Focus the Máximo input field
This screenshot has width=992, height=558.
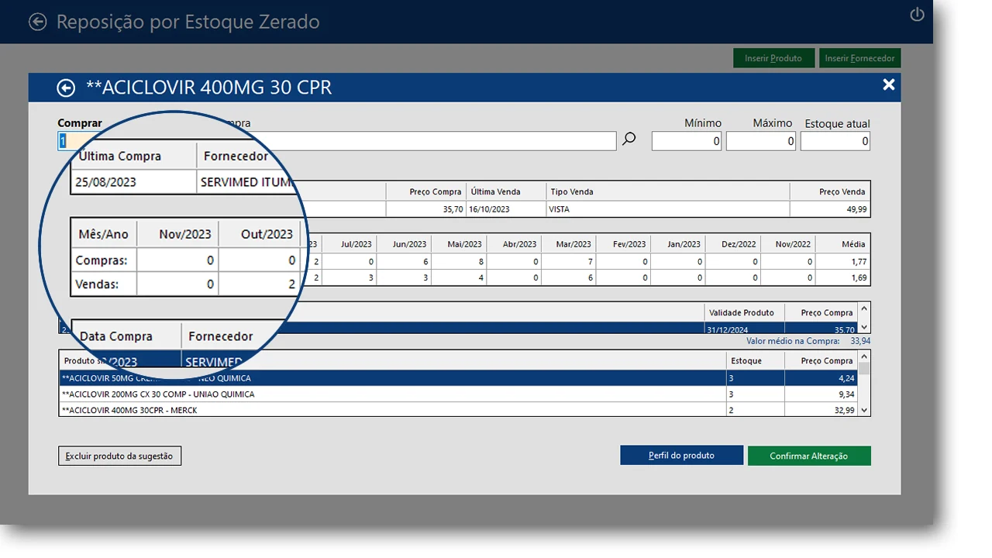[x=761, y=141]
